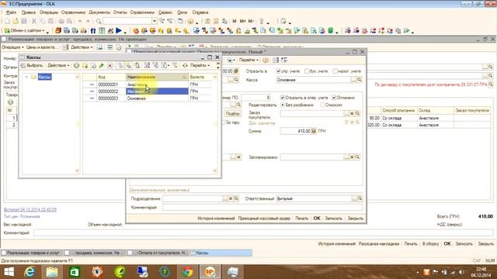Expand the Кассы tree node
This screenshot has width=497, height=279.
26,77
